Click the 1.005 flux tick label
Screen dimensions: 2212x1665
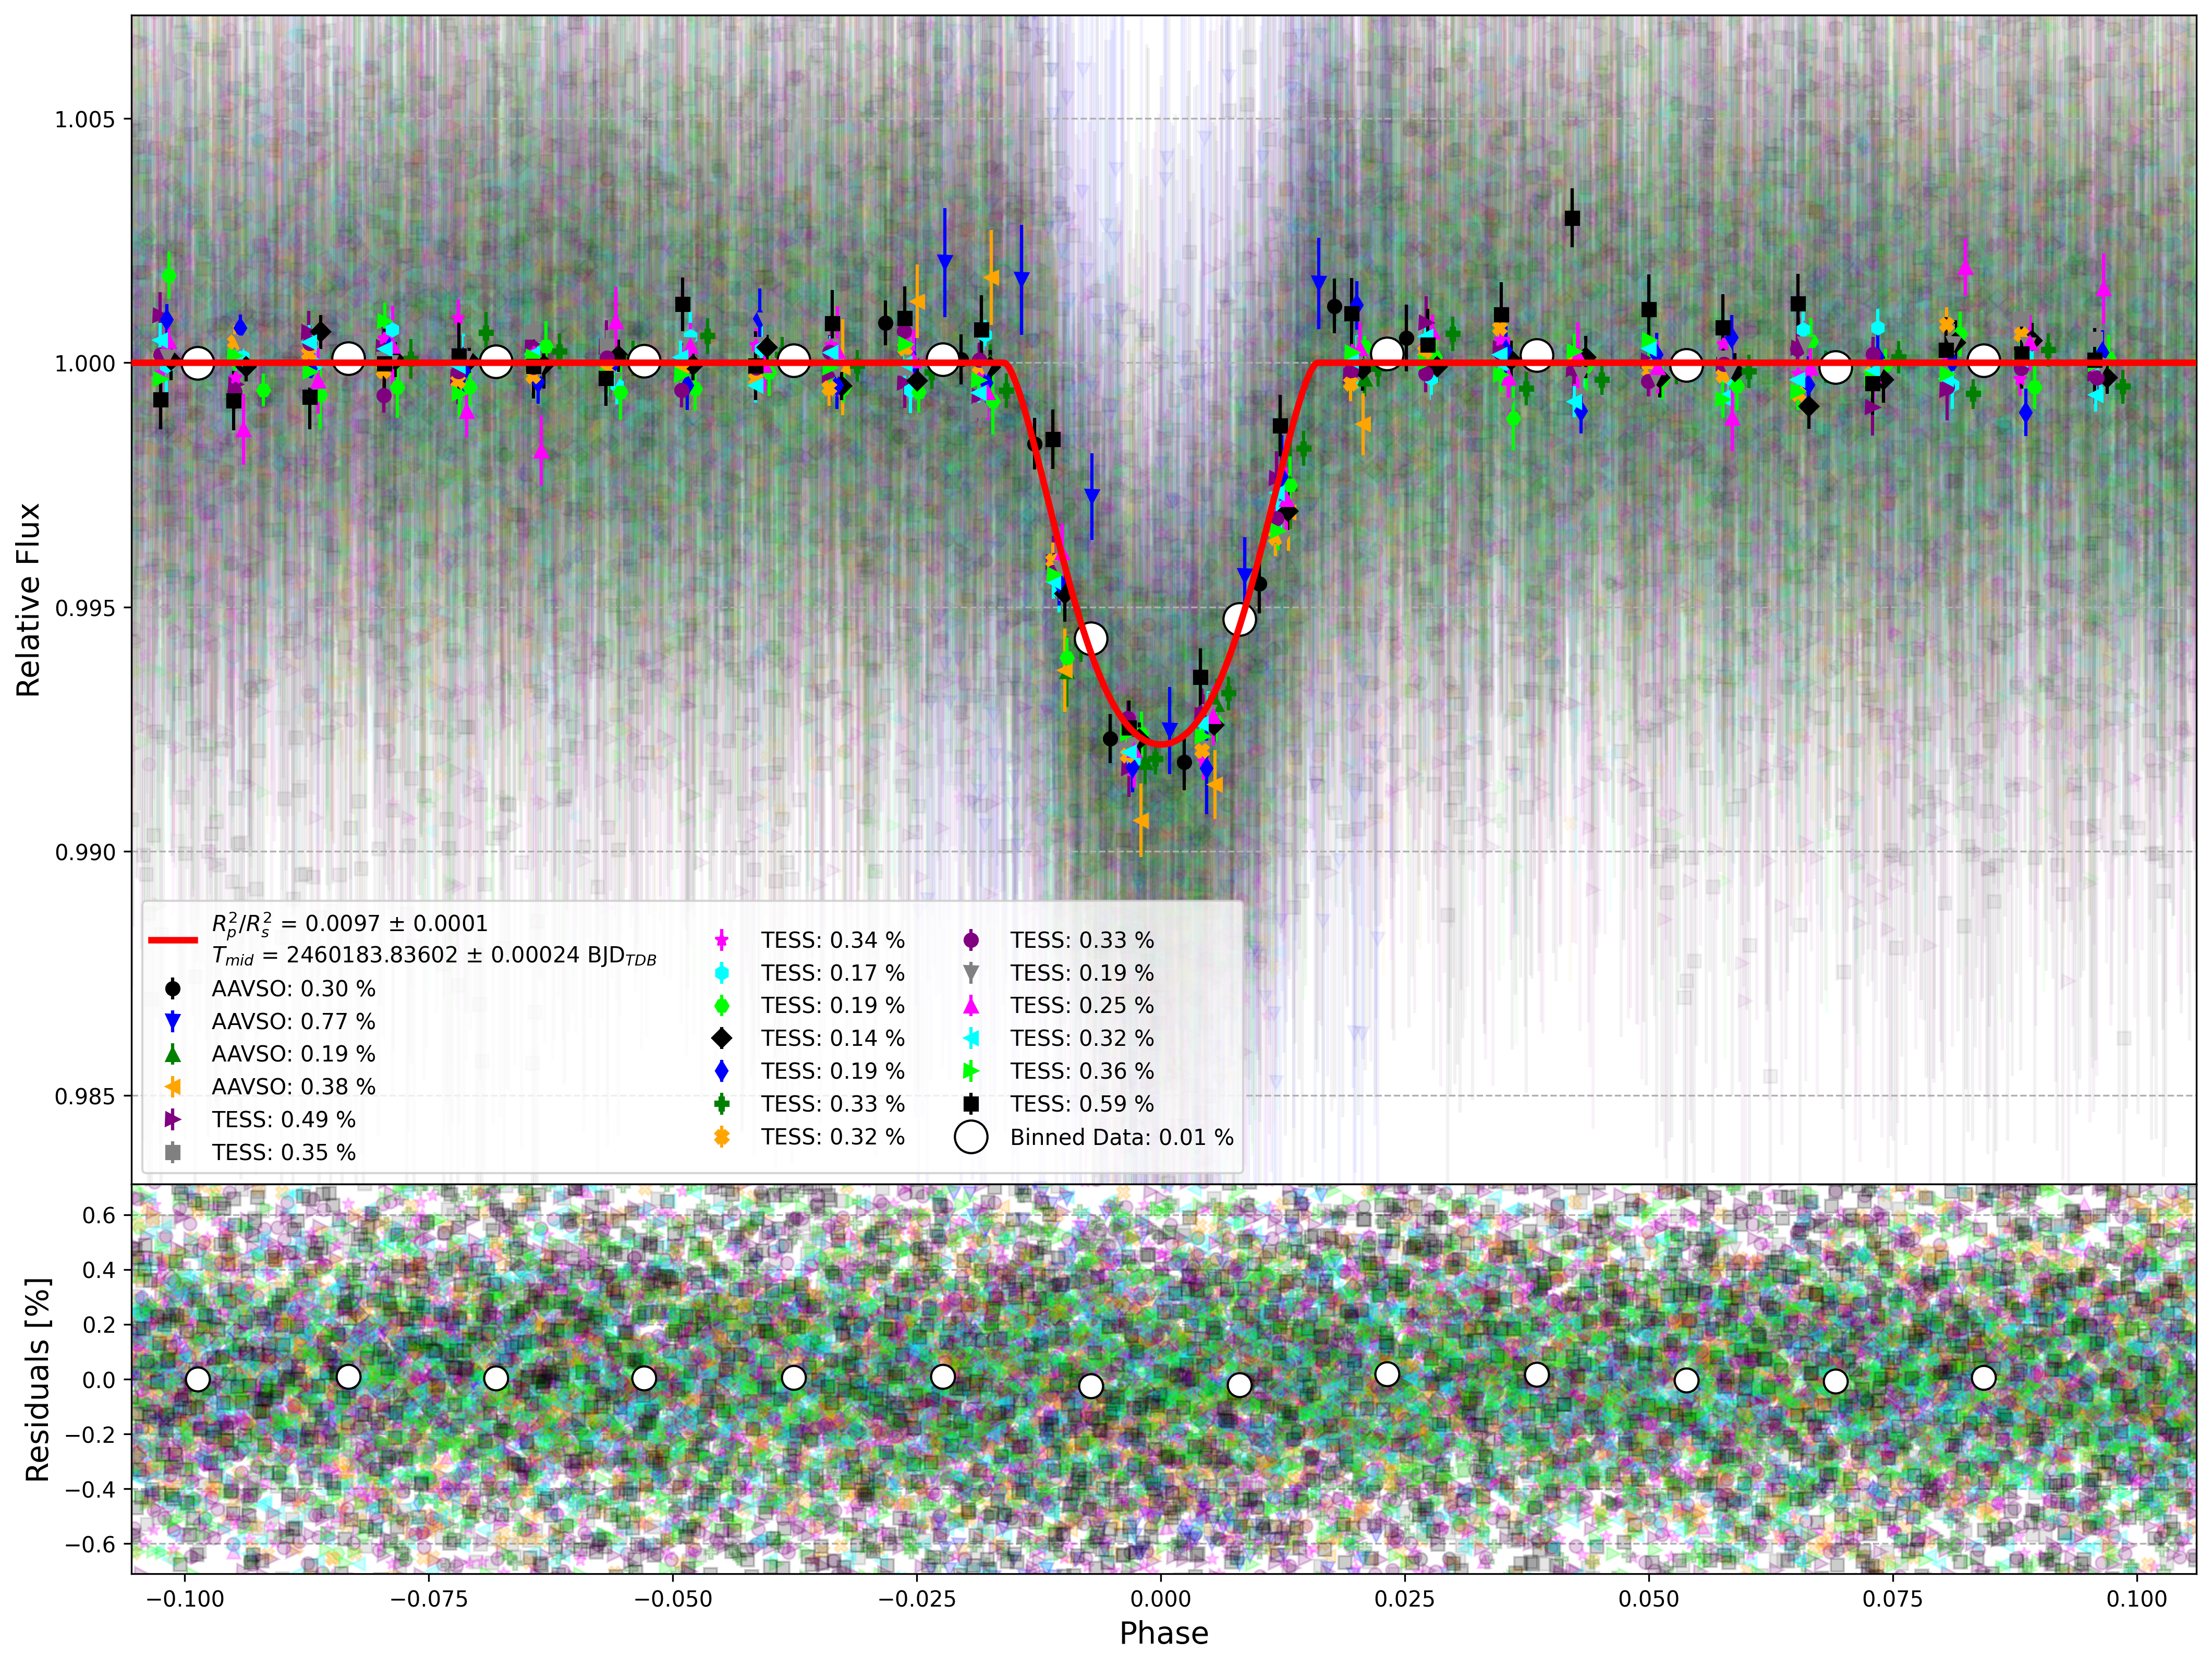point(85,120)
